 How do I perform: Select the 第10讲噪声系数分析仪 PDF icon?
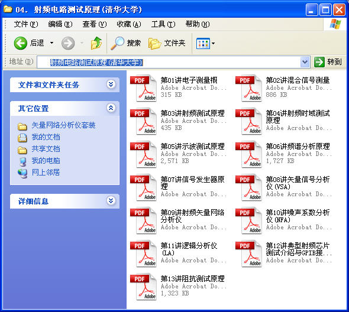tap(248, 220)
